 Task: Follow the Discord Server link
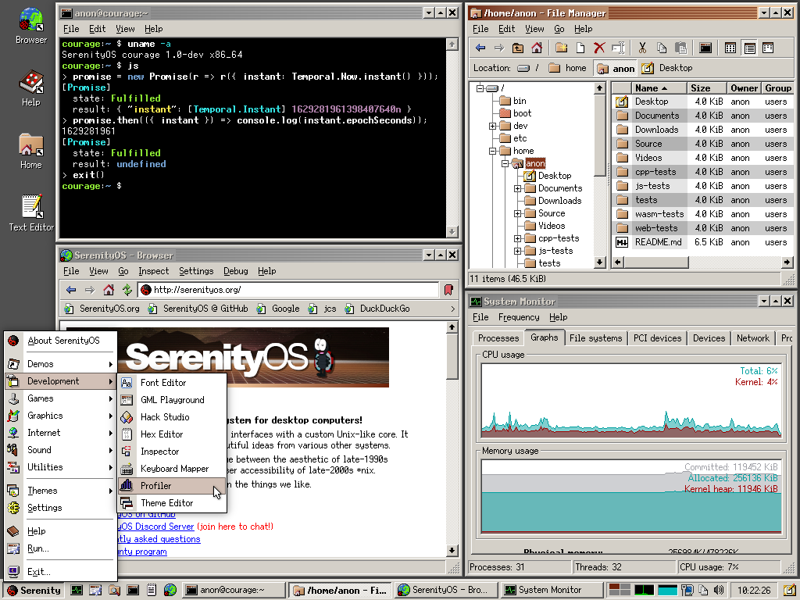(x=156, y=527)
